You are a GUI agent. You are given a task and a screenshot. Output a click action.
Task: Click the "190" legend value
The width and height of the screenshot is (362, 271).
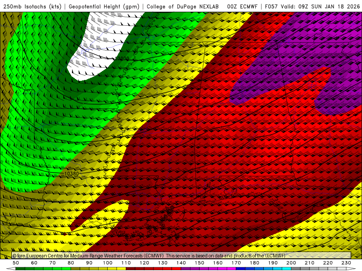pyautogui.click(x=273, y=263)
